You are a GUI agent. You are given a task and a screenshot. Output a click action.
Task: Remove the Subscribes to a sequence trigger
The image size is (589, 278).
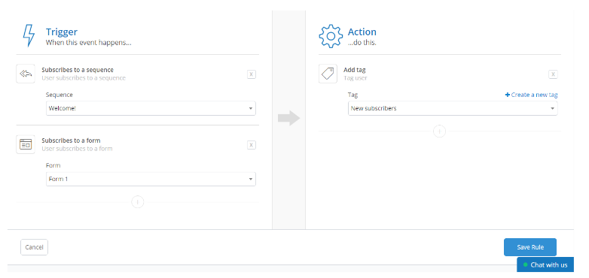coord(252,74)
